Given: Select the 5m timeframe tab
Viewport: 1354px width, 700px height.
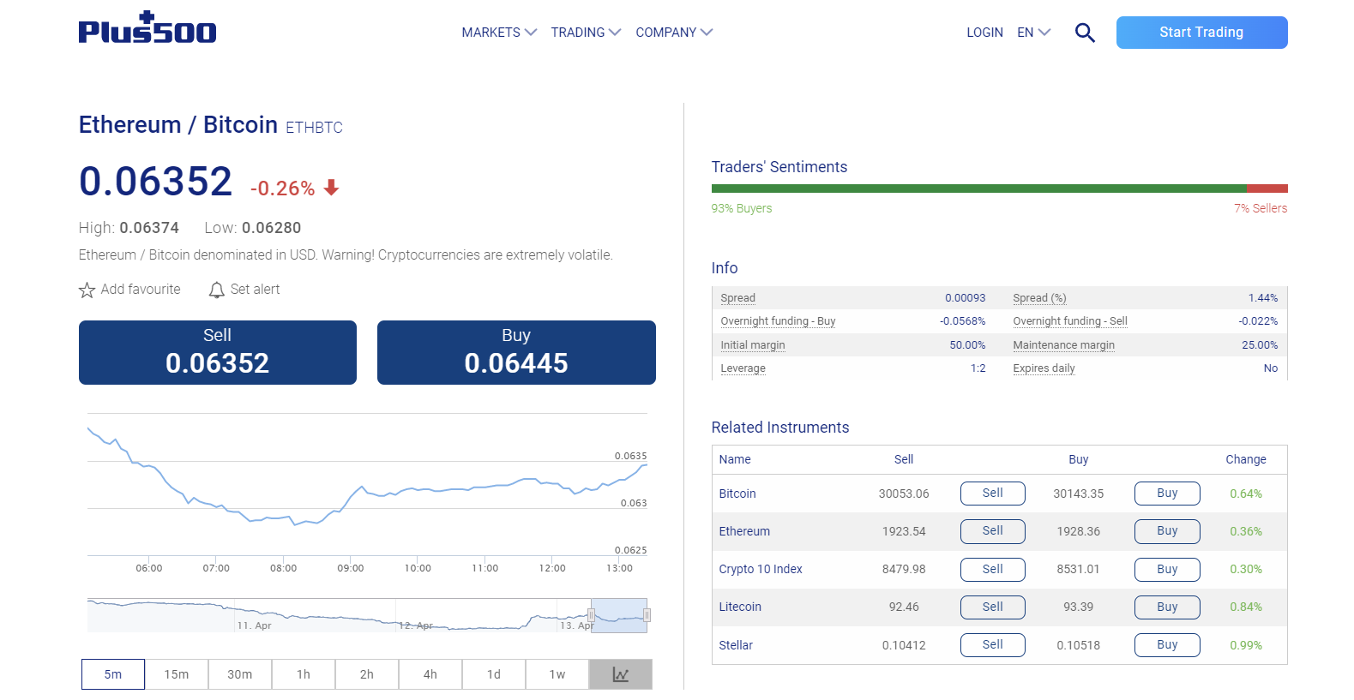Looking at the screenshot, I should click(113, 674).
